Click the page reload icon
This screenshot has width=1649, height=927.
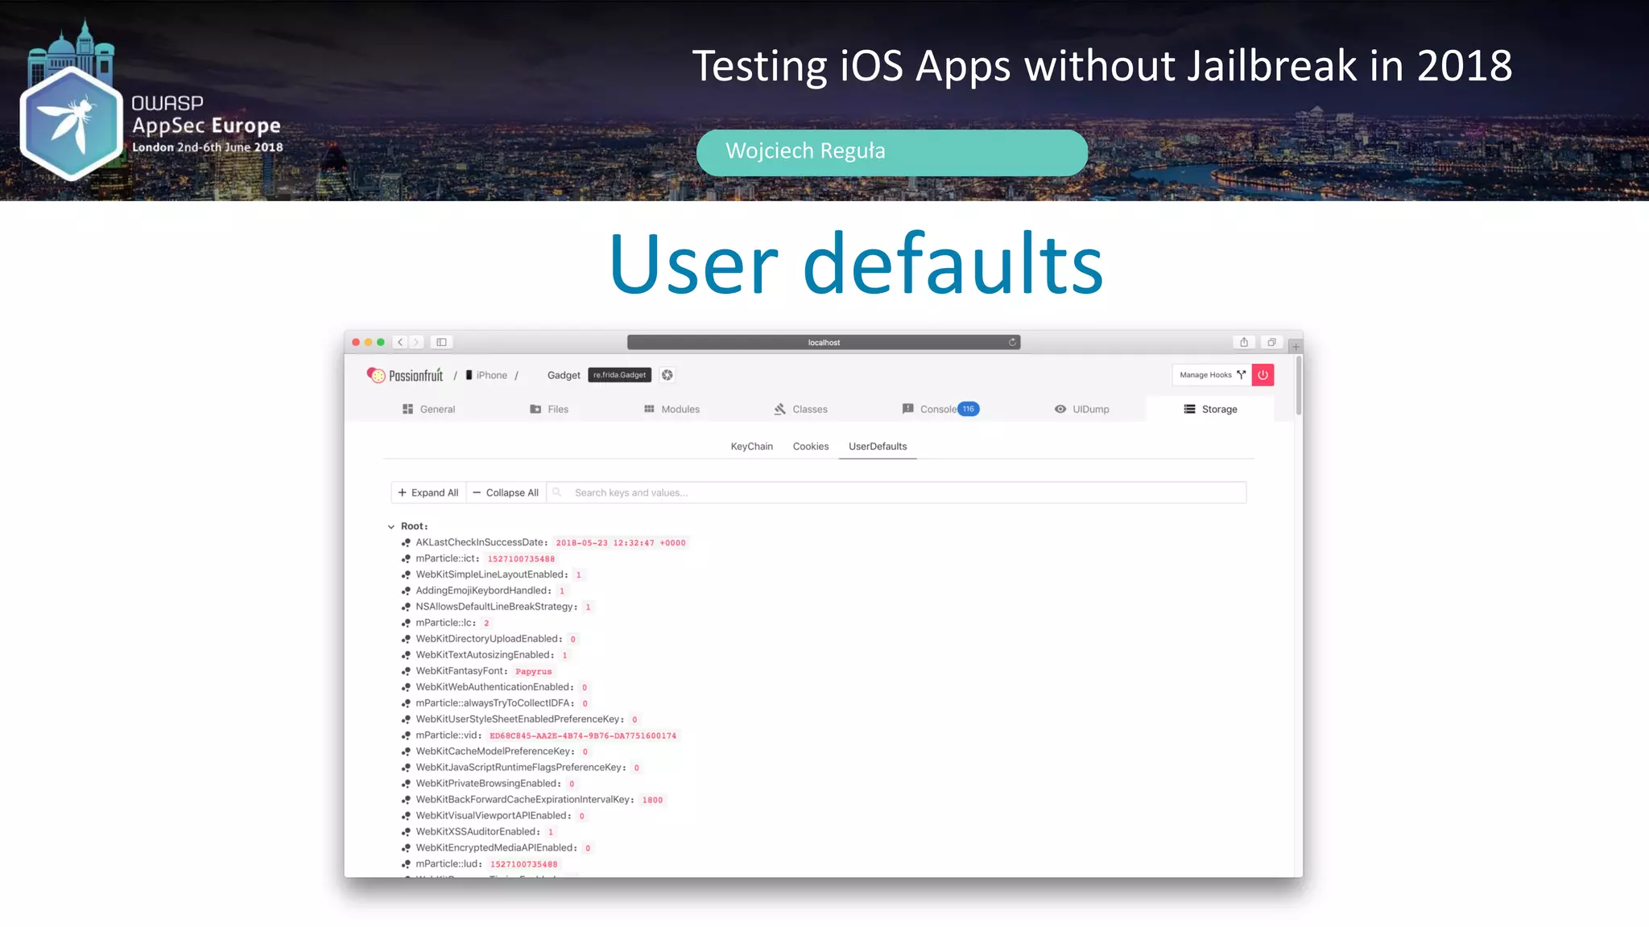[1012, 343]
